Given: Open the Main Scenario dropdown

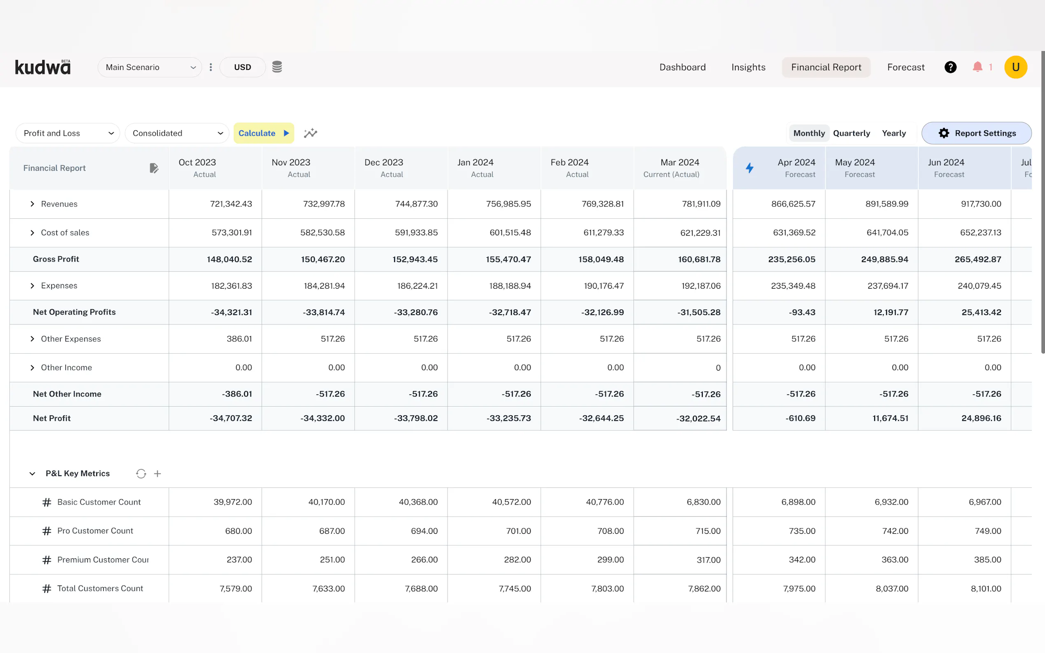Looking at the screenshot, I should click(149, 67).
